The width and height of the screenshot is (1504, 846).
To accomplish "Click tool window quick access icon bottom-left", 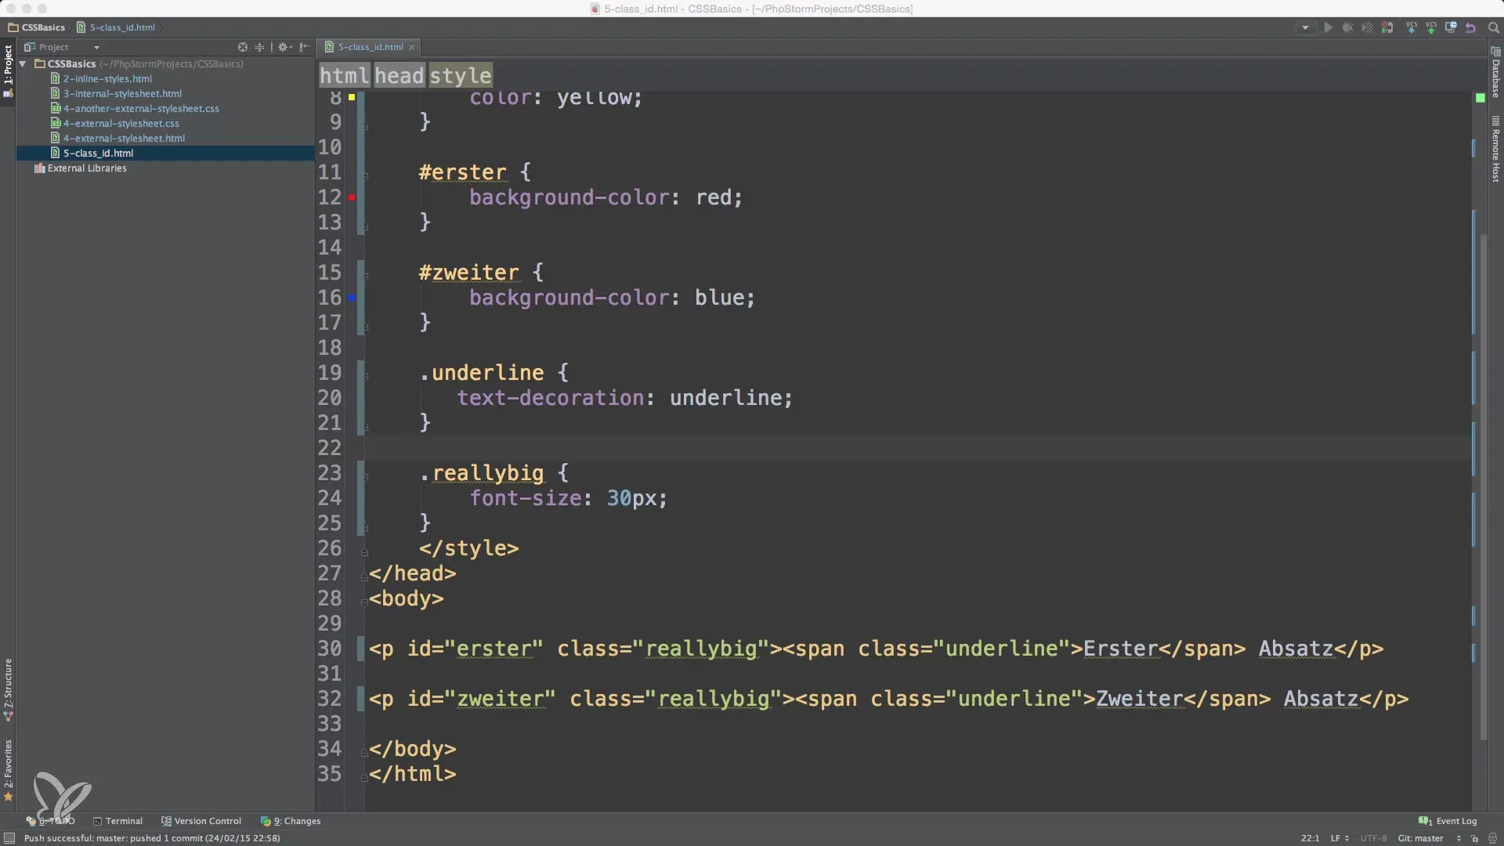I will [9, 838].
